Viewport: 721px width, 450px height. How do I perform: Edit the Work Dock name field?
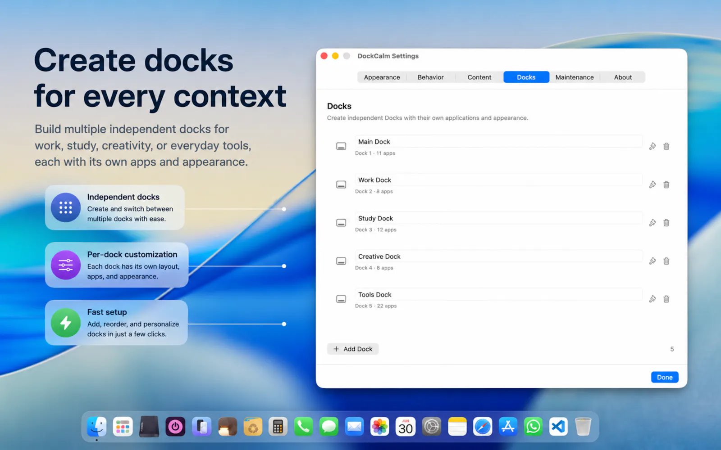coord(498,180)
